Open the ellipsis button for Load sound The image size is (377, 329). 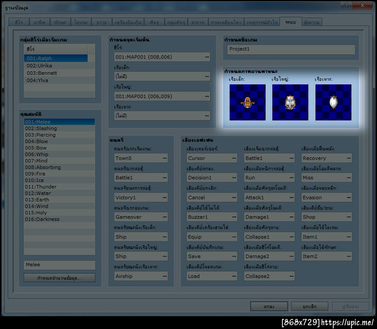(x=234, y=276)
